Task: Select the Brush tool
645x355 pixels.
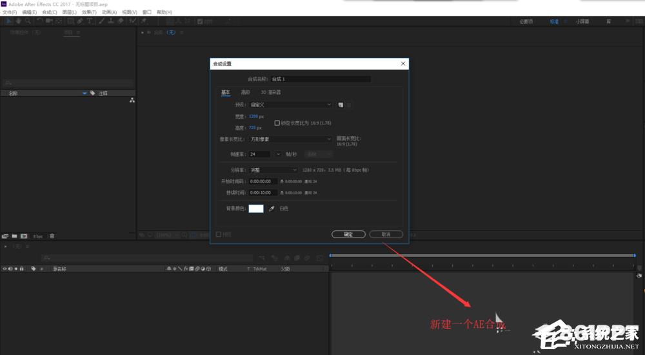Action: (101, 21)
